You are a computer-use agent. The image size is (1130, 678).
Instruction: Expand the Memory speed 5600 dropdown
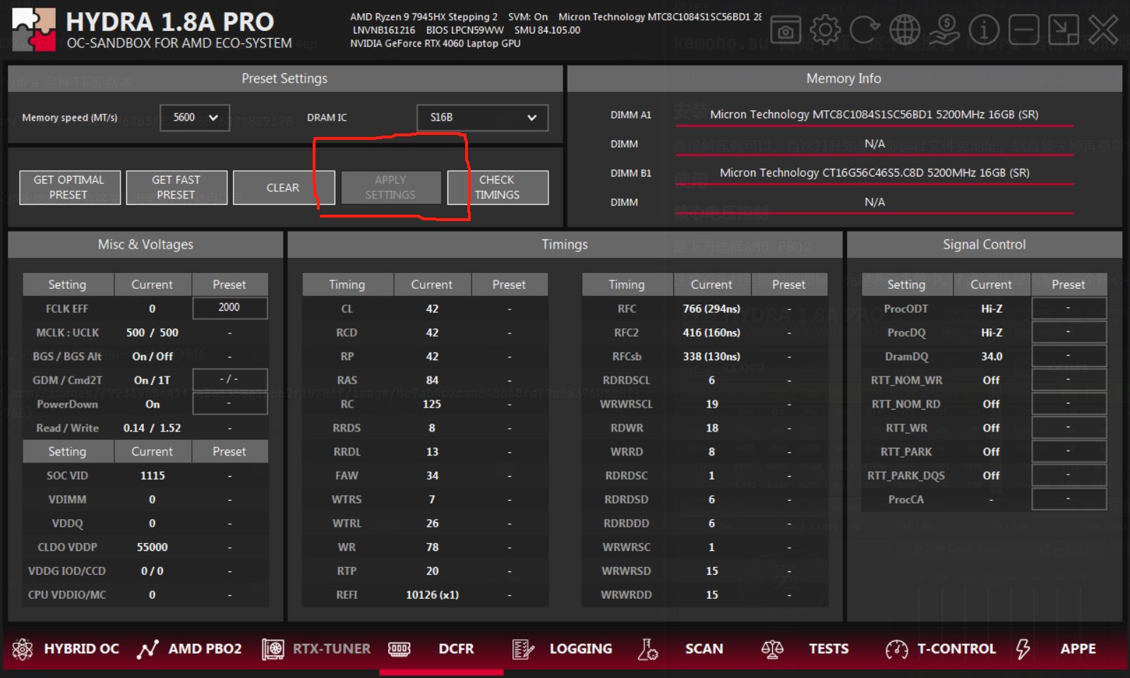click(195, 118)
